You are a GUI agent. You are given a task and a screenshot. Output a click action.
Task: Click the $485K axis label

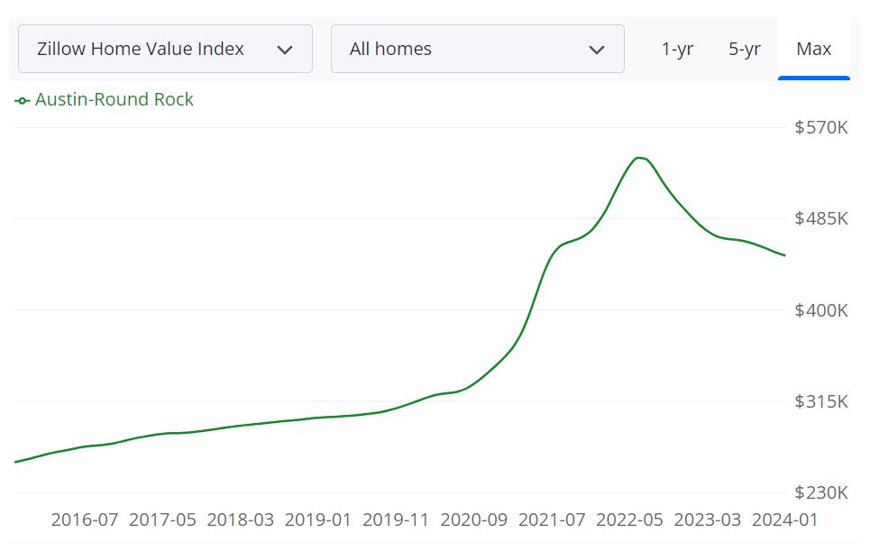[820, 218]
